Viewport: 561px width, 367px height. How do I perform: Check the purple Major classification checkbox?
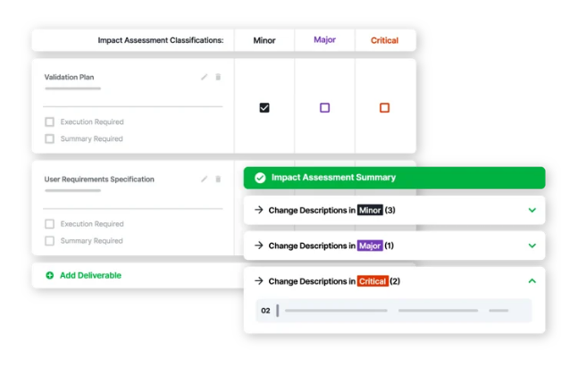coord(324,108)
